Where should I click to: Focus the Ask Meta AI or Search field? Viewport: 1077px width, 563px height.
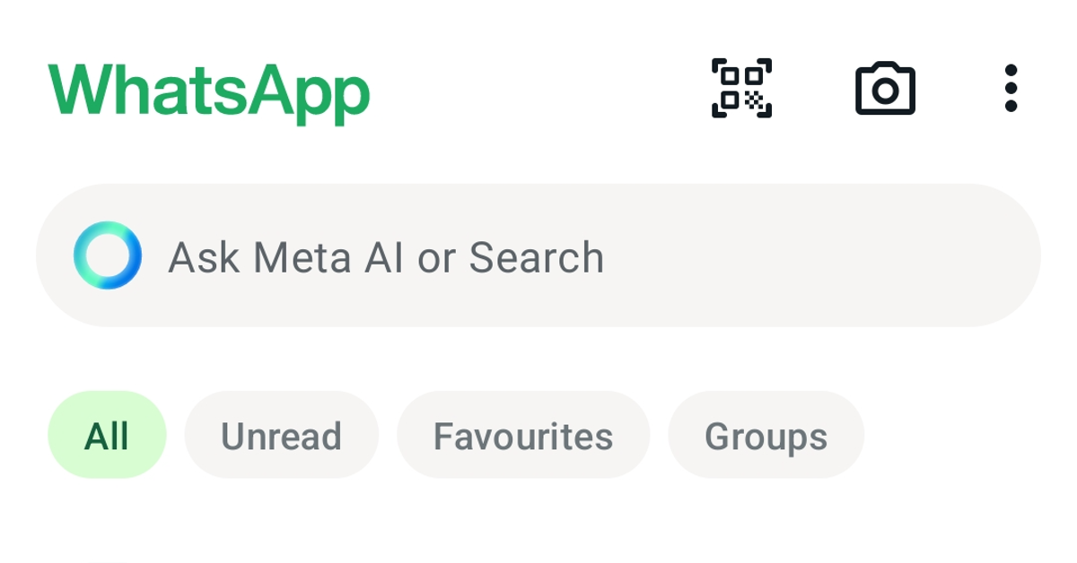pos(538,256)
